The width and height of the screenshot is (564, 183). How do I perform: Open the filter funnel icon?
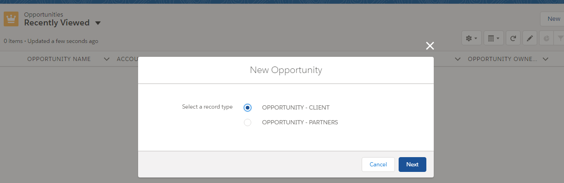(560, 38)
